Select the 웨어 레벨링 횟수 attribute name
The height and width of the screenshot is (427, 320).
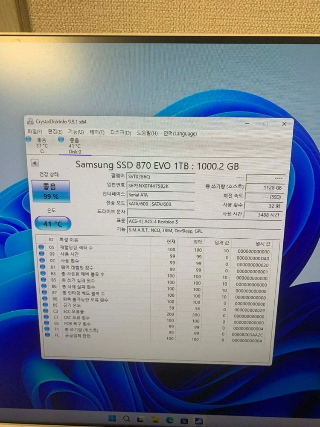coord(77,267)
